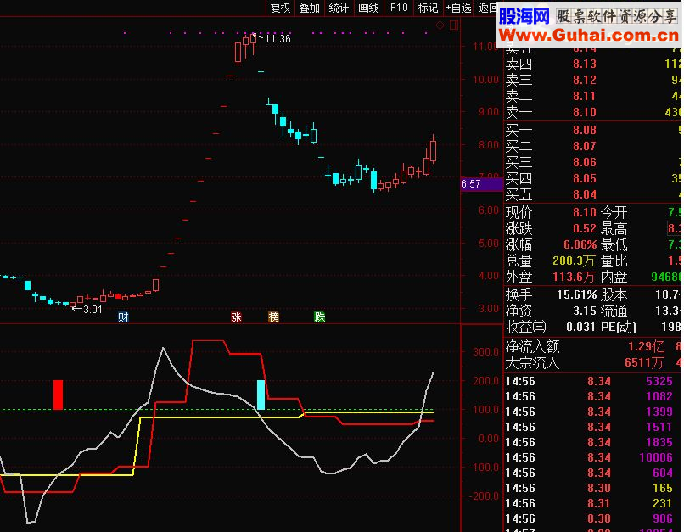Click the 流通 label
This screenshot has width=684, height=532.
614,311
